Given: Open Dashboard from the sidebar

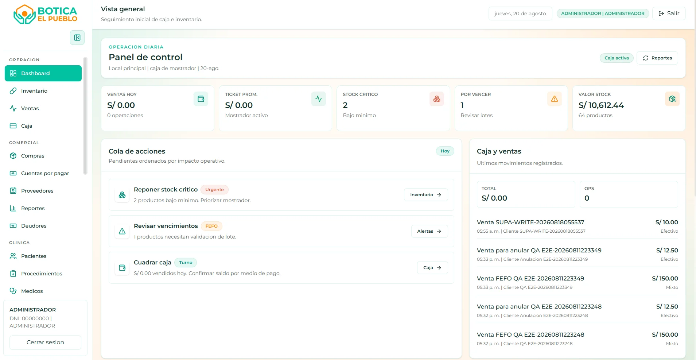Looking at the screenshot, I should tap(43, 73).
